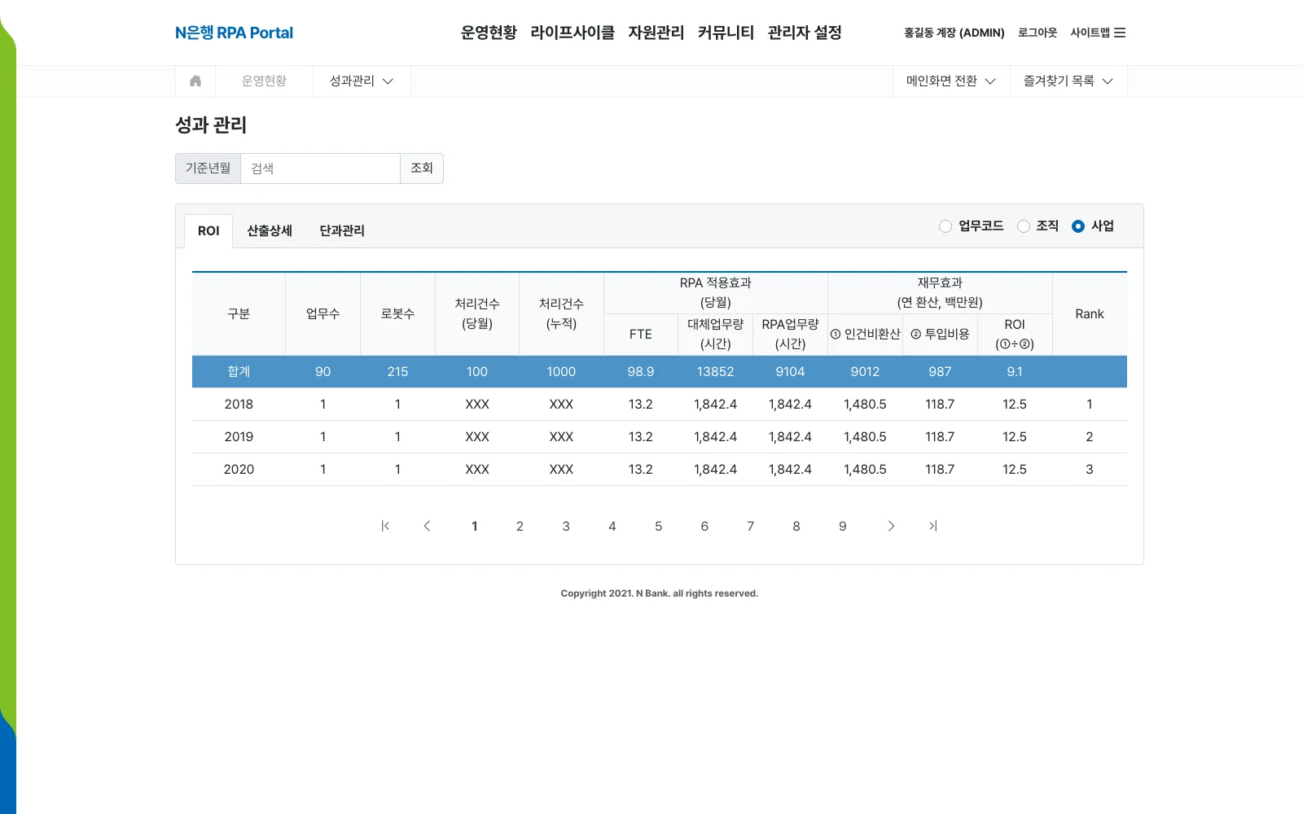The image size is (1303, 814).
Task: Click the 대체업무량 (시간) column header
Action: click(715, 334)
